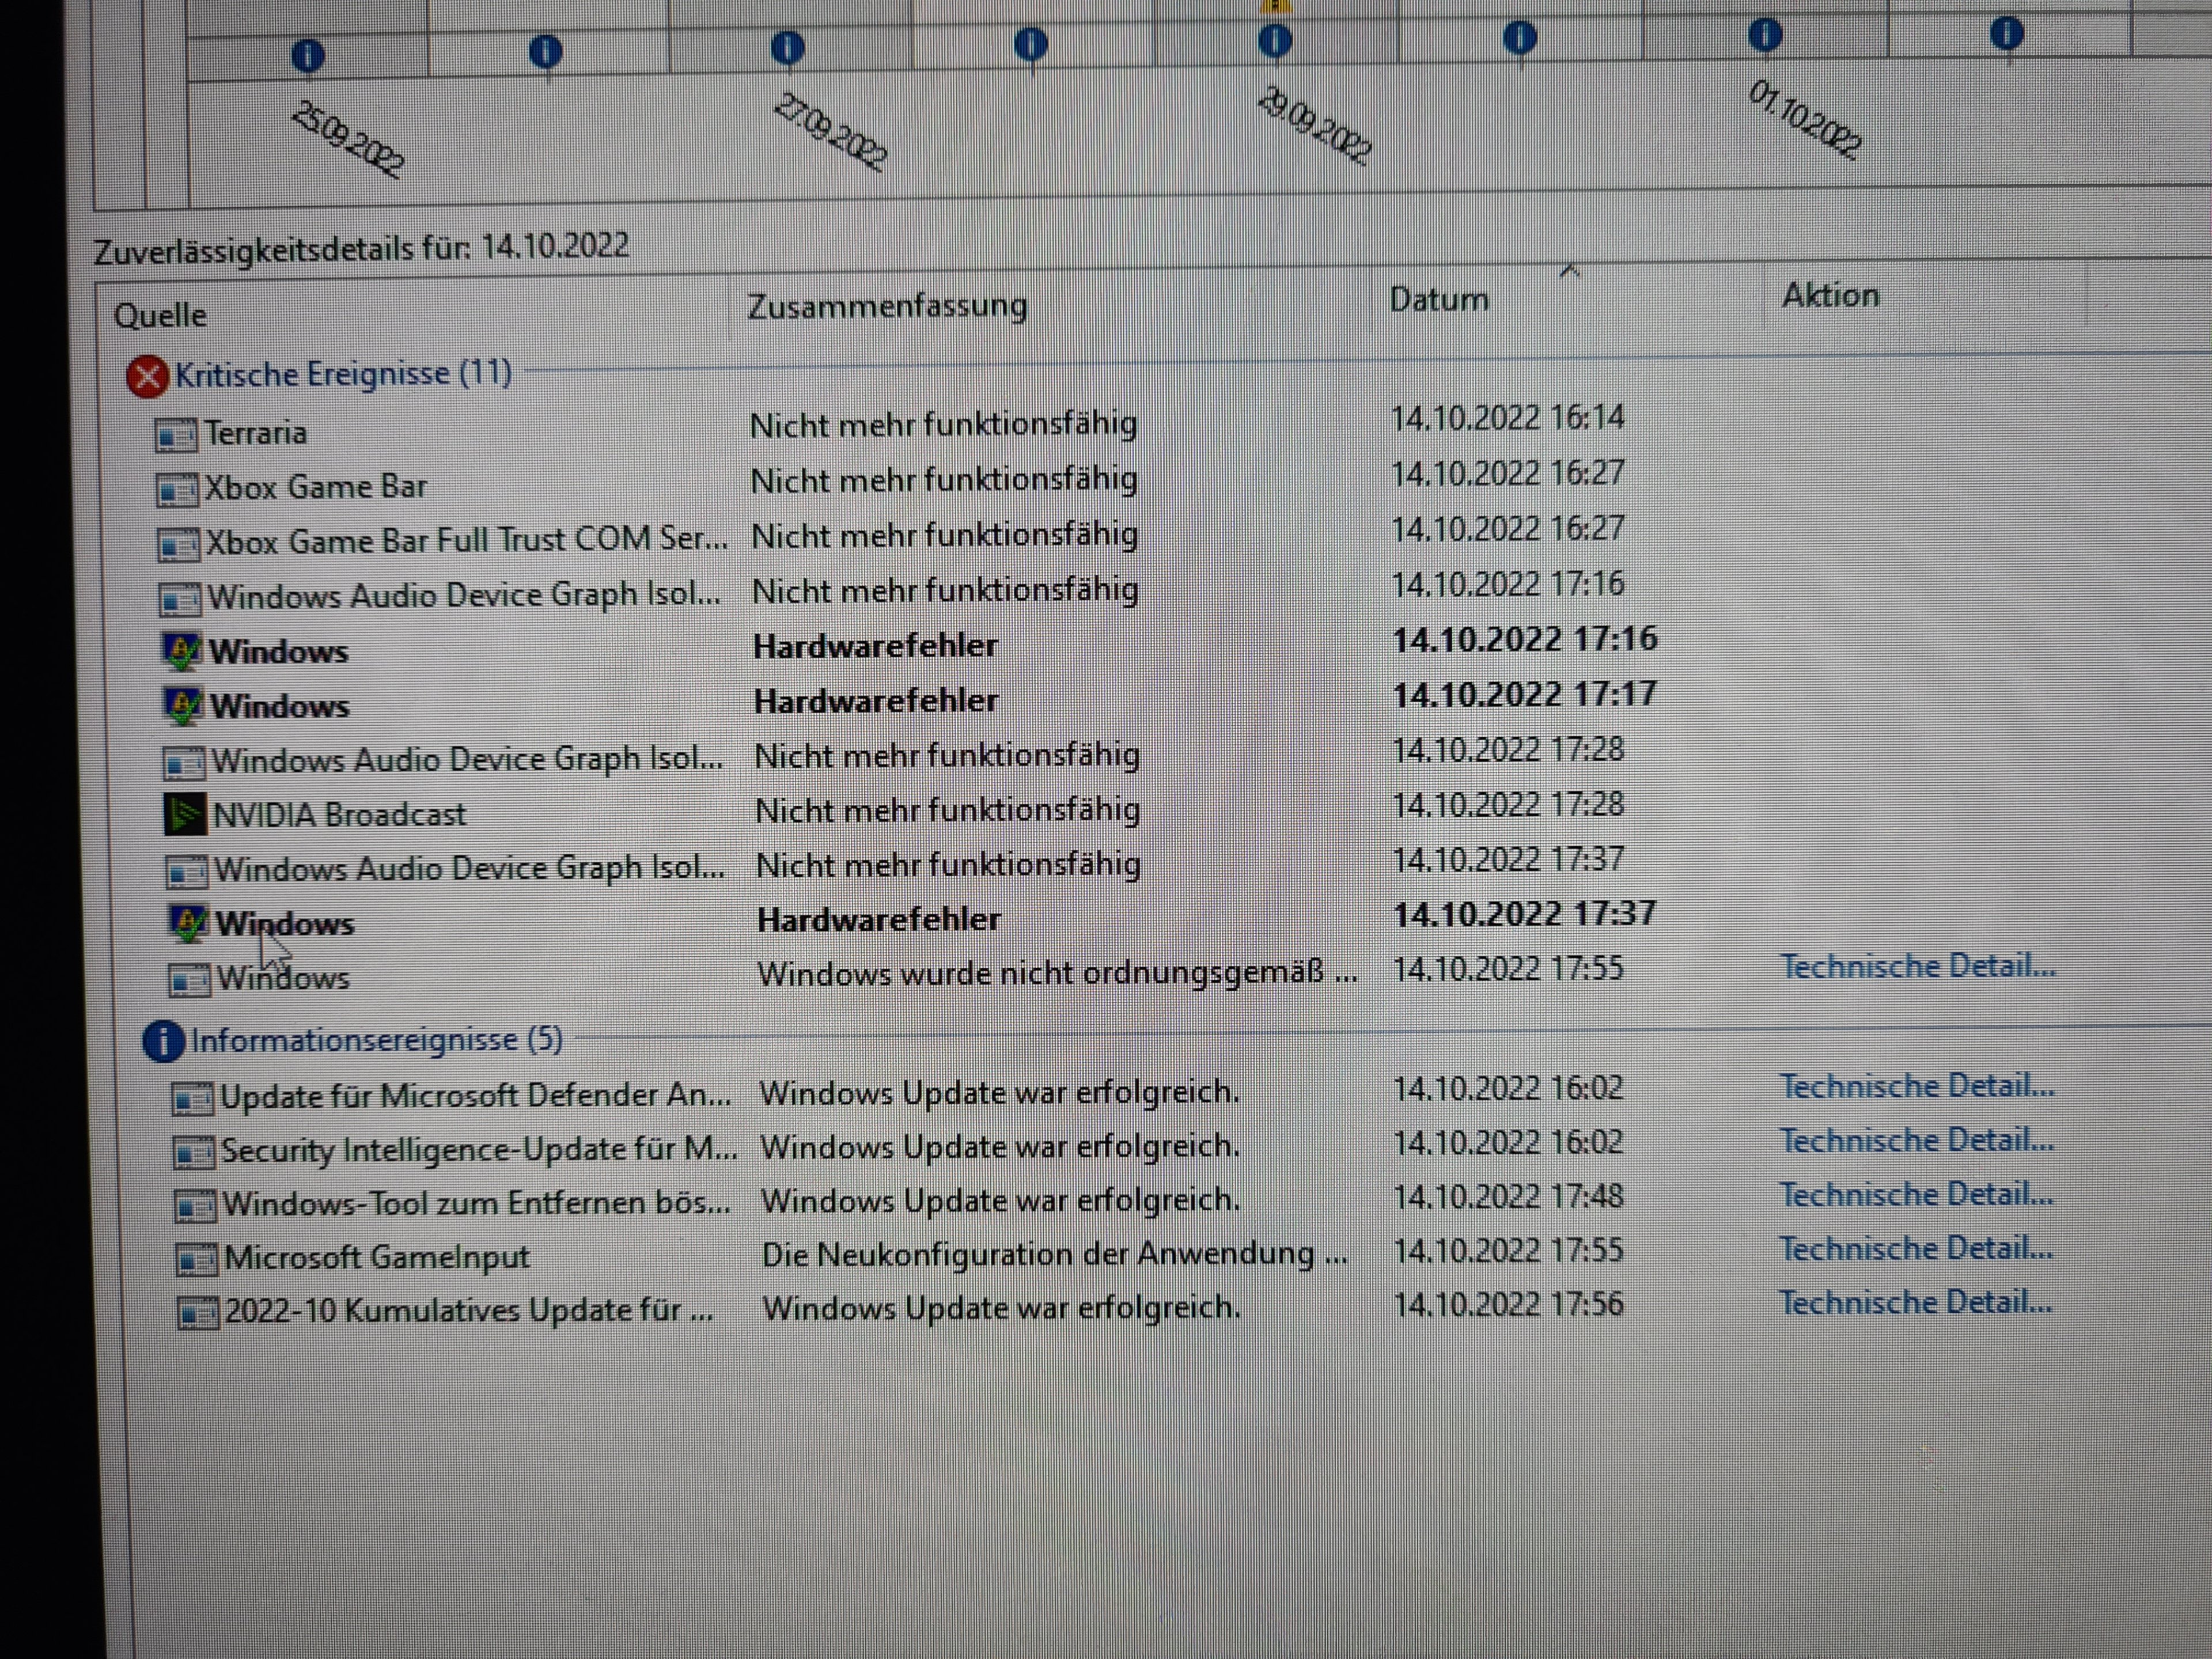Click shield icon of Windows Hardwarefehler 17:16

[x=181, y=651]
